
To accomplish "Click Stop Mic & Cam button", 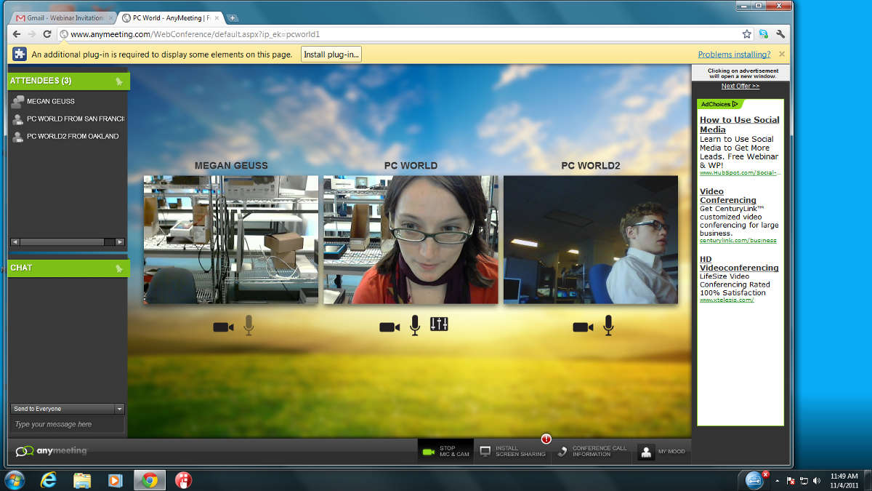I will point(445,452).
